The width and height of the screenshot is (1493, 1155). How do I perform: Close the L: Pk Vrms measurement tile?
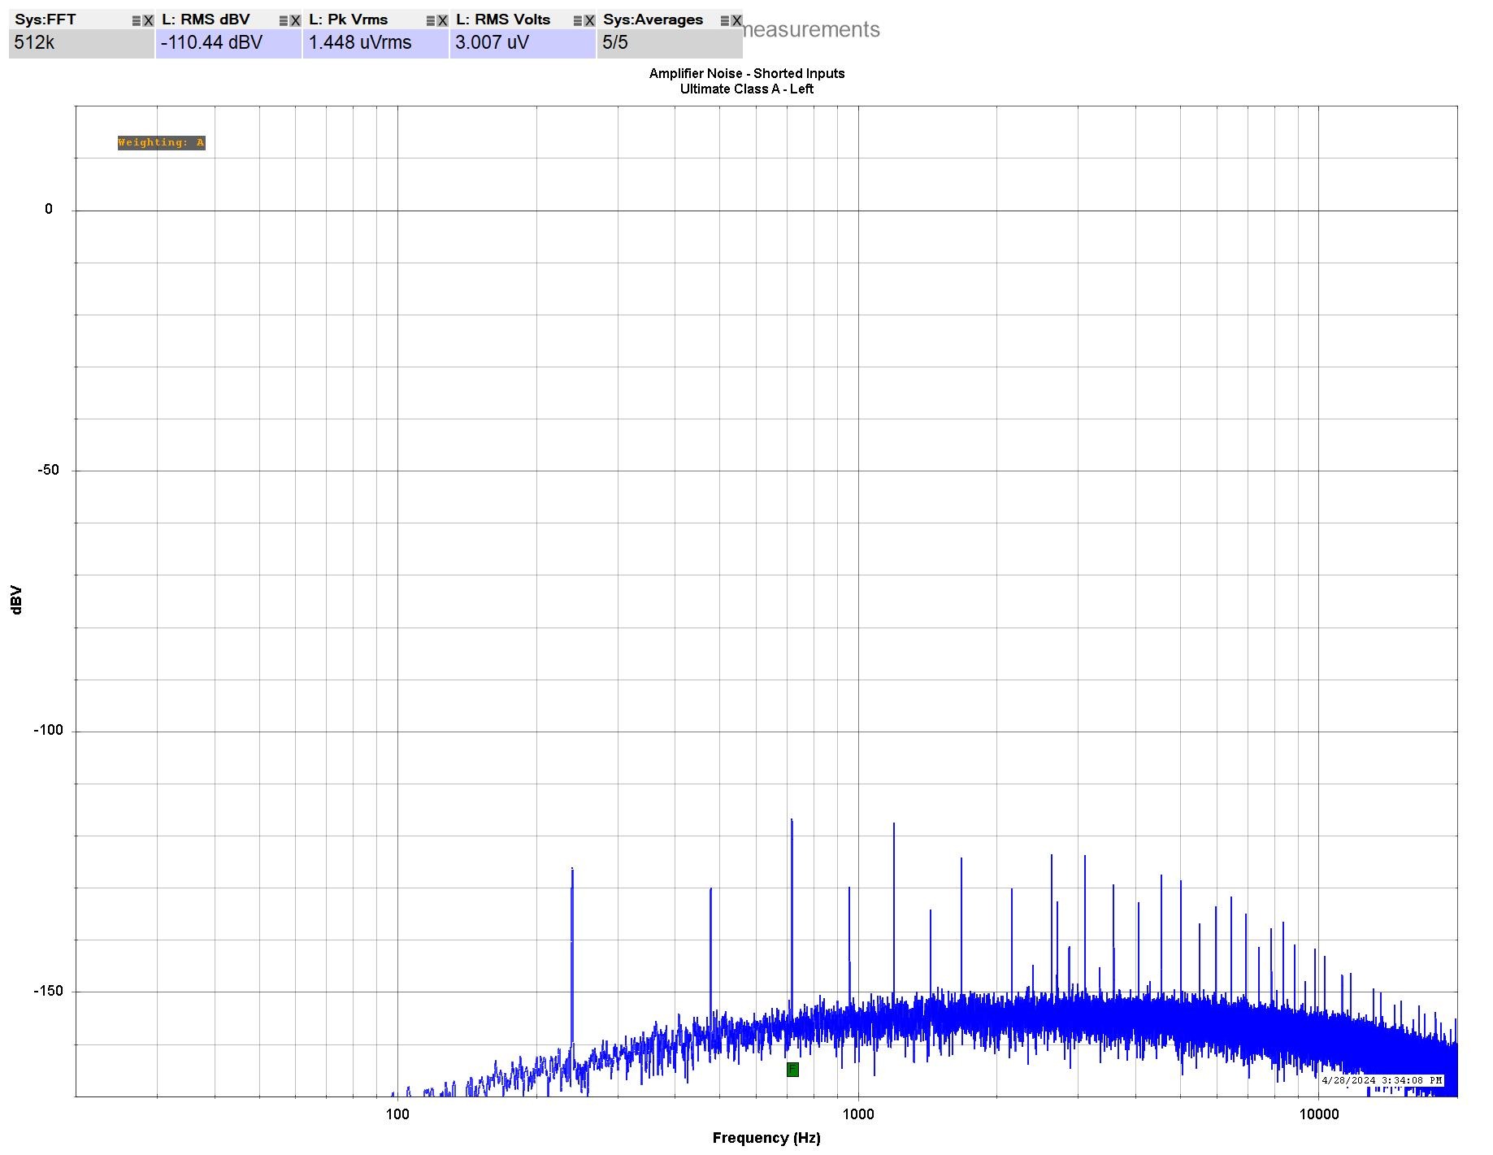click(x=442, y=21)
